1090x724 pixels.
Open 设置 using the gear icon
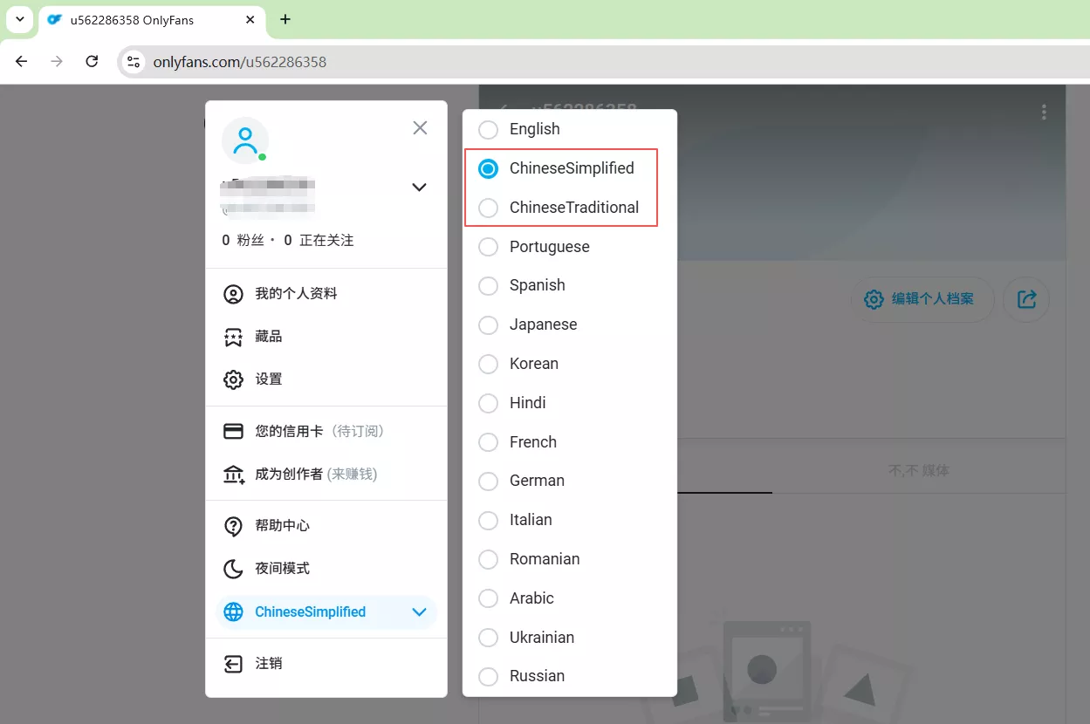point(233,379)
